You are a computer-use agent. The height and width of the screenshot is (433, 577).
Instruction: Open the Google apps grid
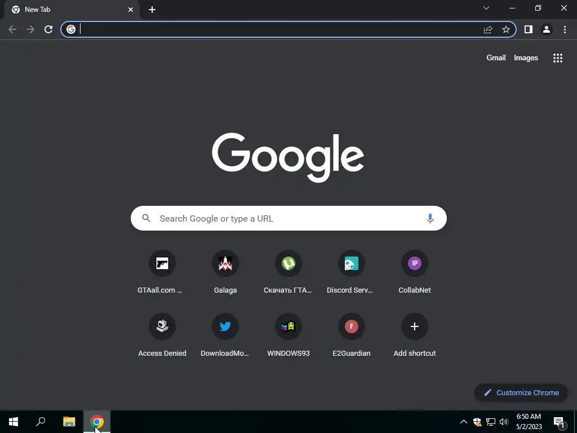coord(558,58)
